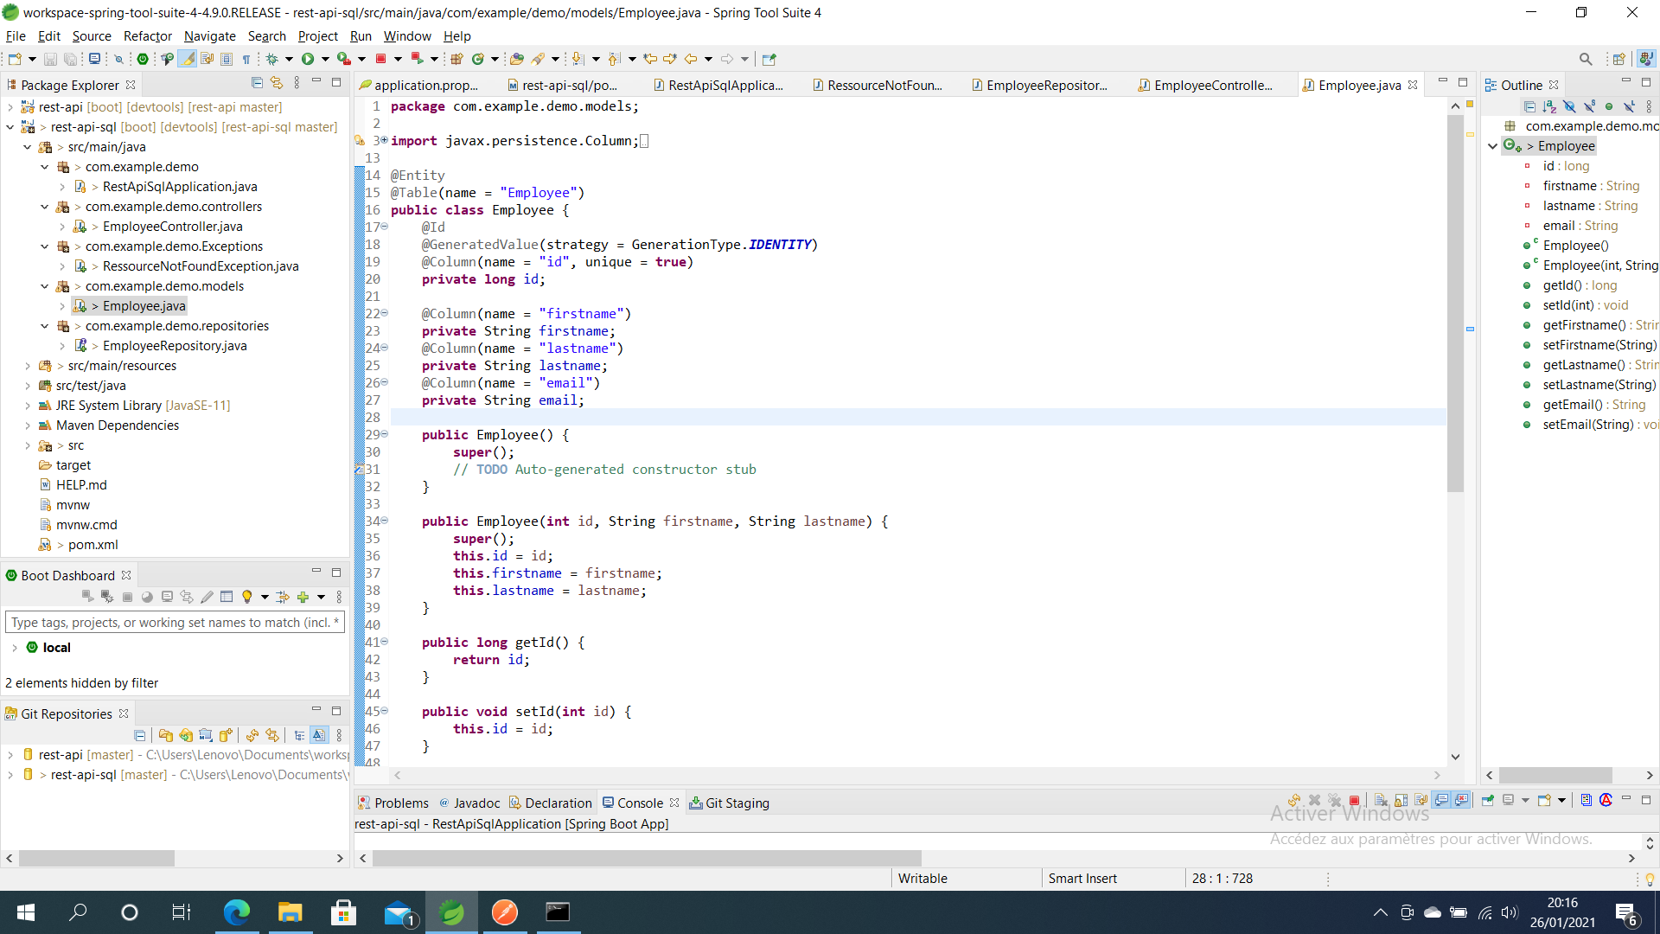This screenshot has height=934, width=1660.
Task: Open the Git Staging tab
Action: click(x=729, y=803)
